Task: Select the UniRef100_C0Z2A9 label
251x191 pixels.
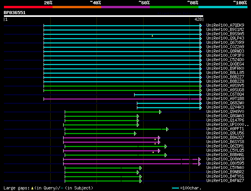Action: tap(225, 47)
